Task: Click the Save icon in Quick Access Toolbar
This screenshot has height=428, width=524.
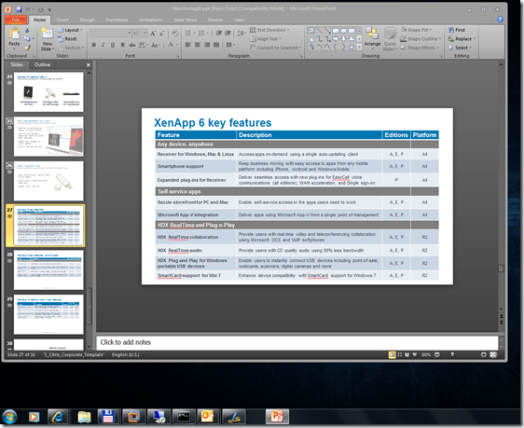Action: coord(19,9)
